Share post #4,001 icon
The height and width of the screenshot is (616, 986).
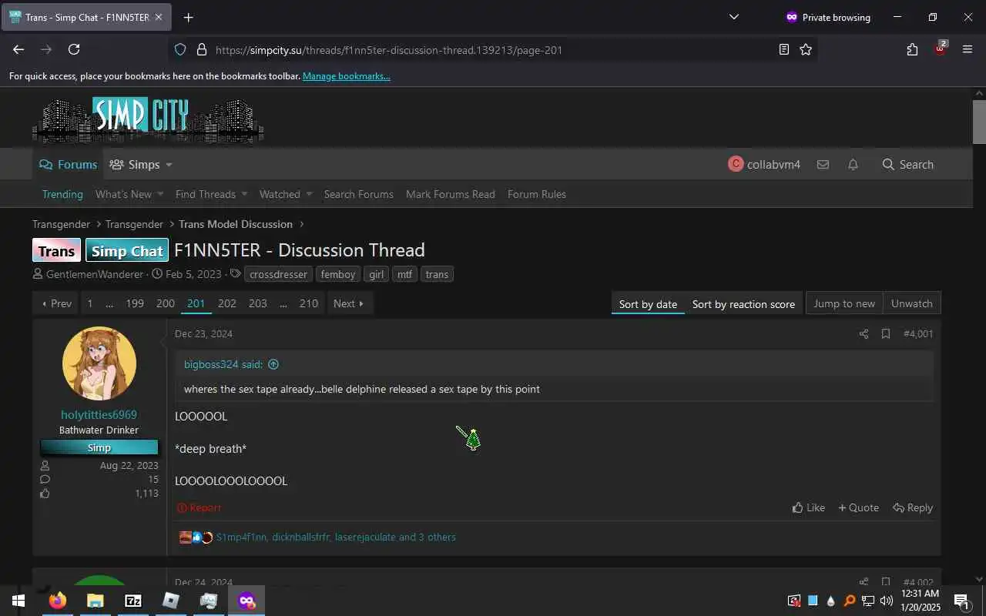tap(864, 333)
